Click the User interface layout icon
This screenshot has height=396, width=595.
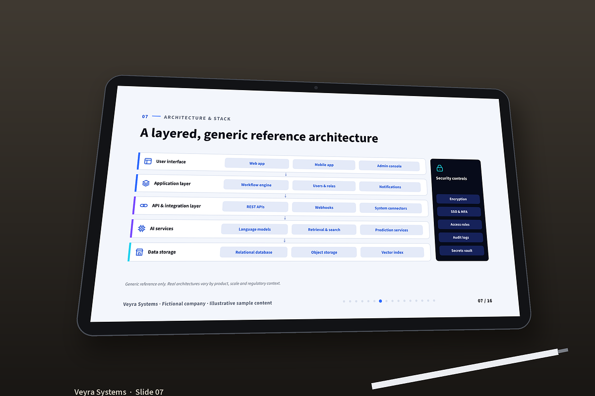click(148, 161)
